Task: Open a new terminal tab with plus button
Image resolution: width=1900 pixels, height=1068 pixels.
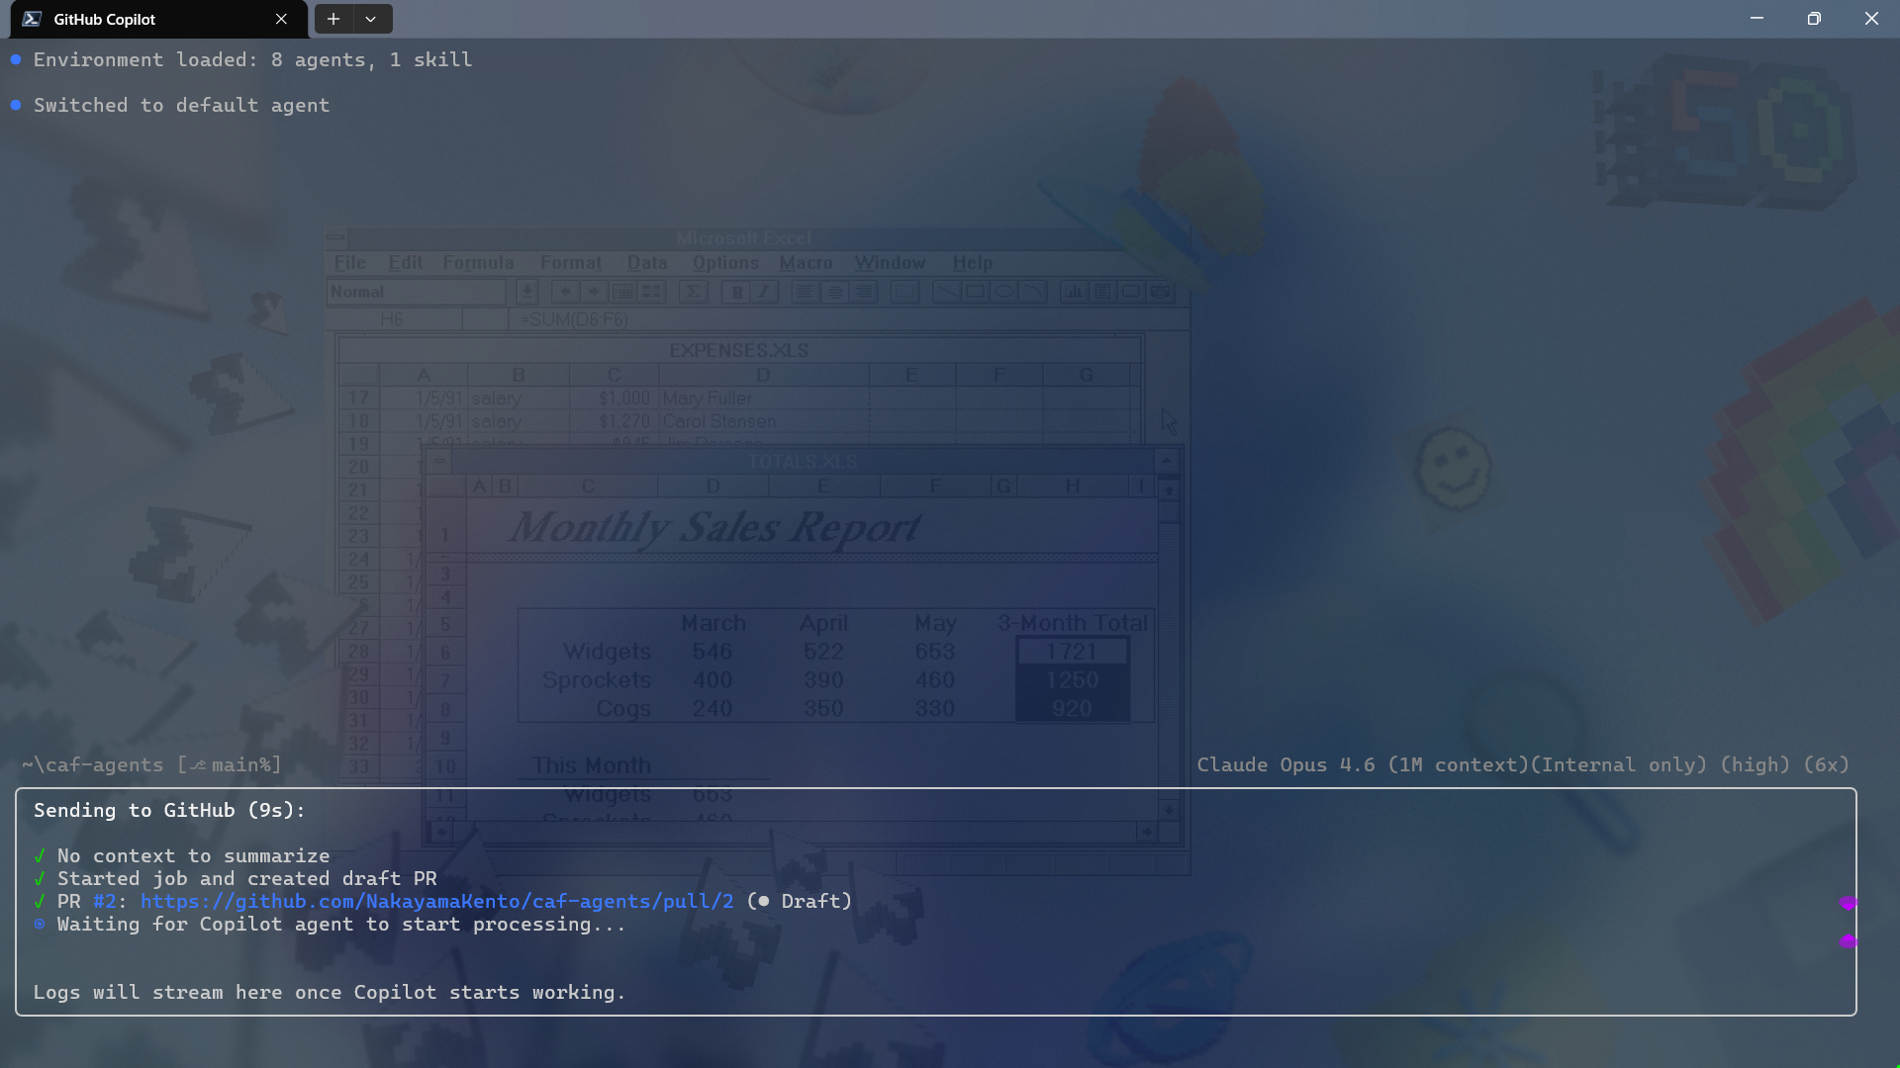Action: [x=333, y=19]
